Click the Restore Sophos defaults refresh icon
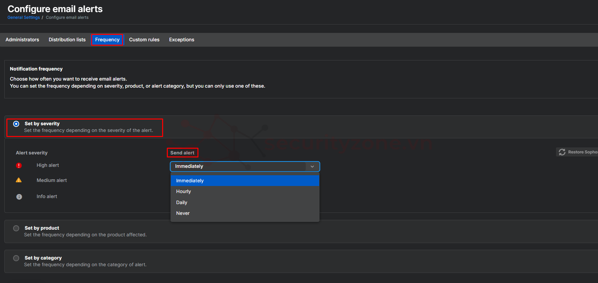 click(x=562, y=152)
